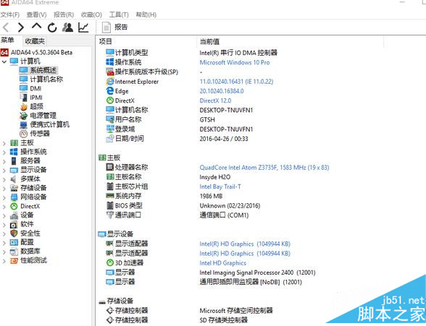Click the 数据库 icon in sidebar

coord(14,252)
